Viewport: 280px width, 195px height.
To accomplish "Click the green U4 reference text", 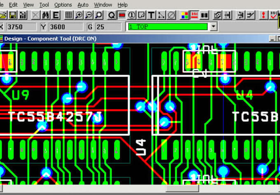I will coord(245,95).
